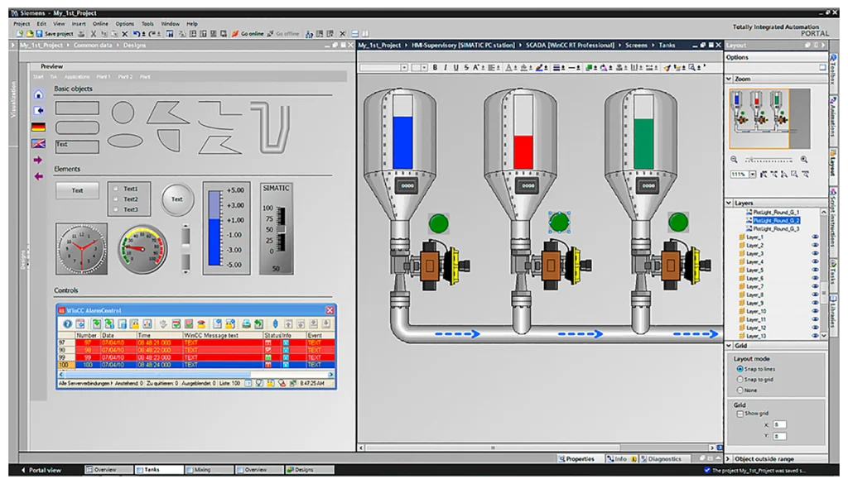This screenshot has width=848, height=484.
Task: Switch to Portal view
Action: coord(41,470)
